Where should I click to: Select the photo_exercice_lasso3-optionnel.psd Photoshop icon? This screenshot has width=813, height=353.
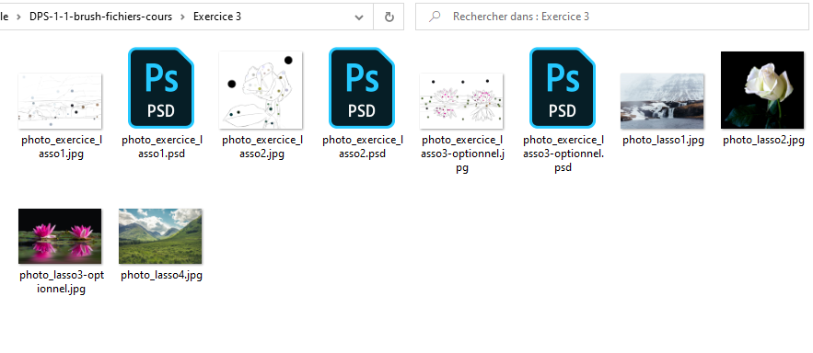coord(562,88)
